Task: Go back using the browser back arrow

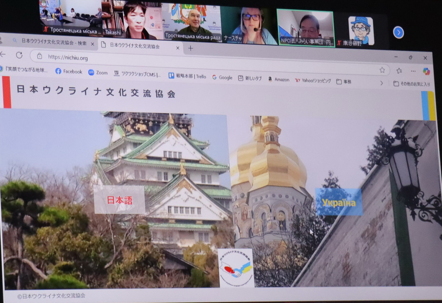Action: click(3, 55)
